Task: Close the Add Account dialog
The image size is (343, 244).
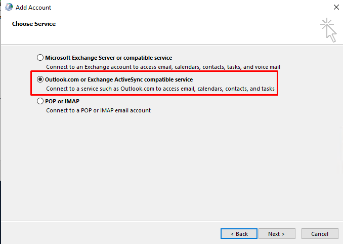Action: (x=336, y=7)
